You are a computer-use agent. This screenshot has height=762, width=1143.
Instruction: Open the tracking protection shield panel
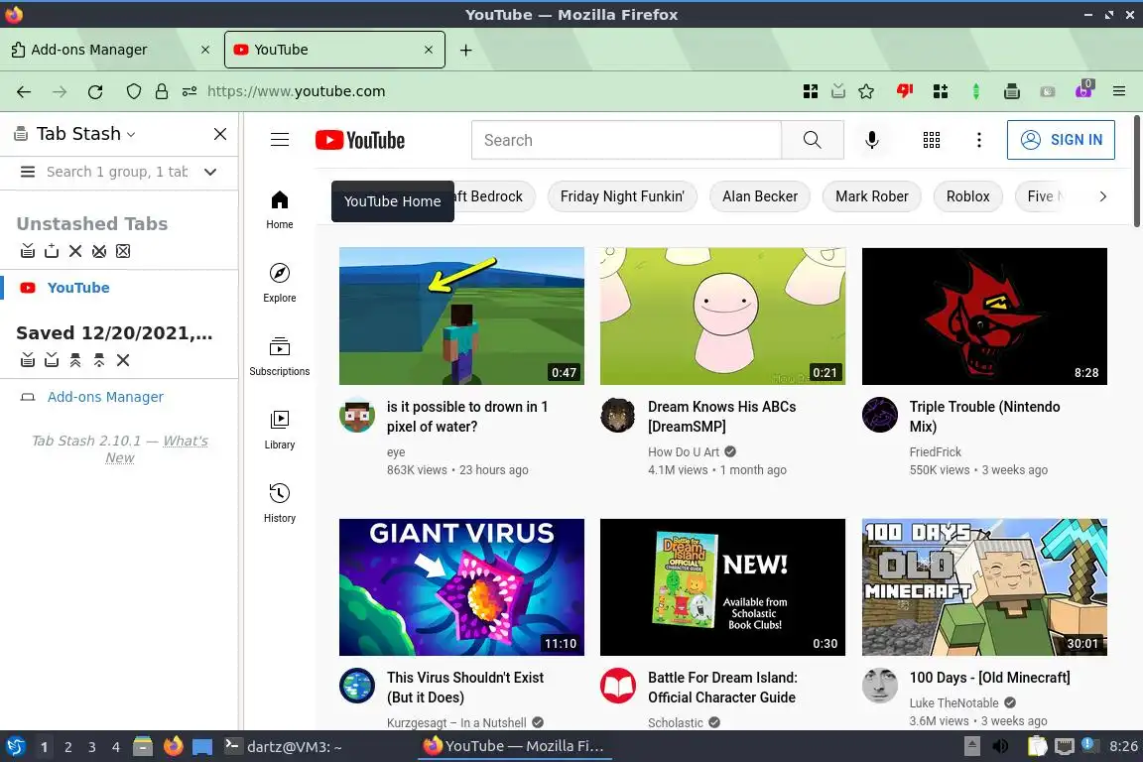(133, 92)
